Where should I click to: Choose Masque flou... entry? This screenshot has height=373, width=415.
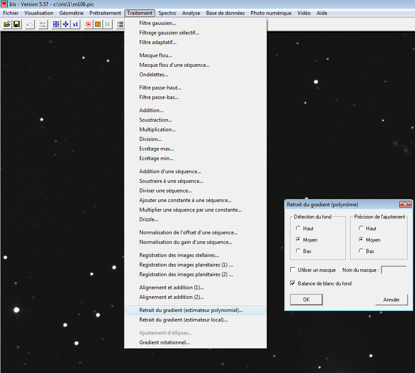tap(195, 55)
